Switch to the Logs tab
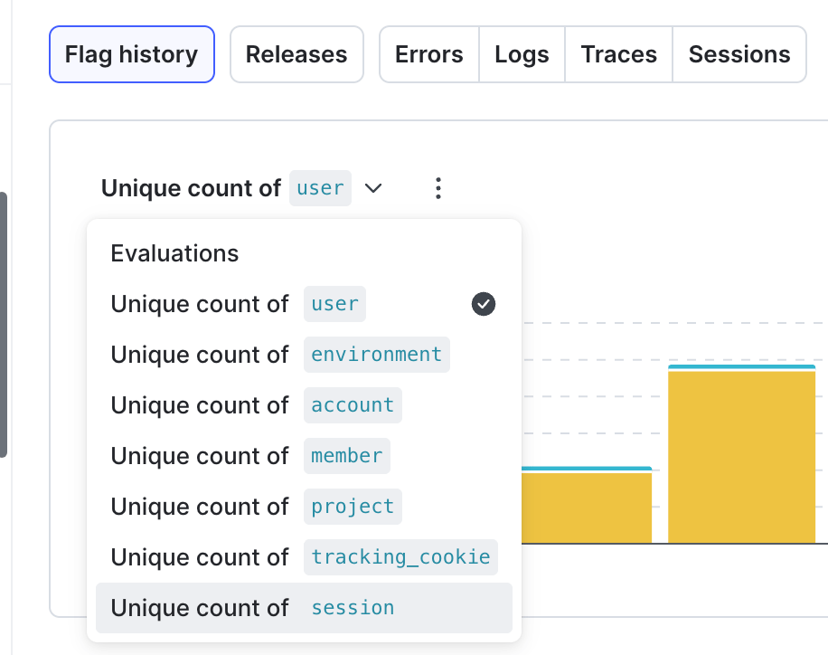The image size is (828, 655). point(522,54)
